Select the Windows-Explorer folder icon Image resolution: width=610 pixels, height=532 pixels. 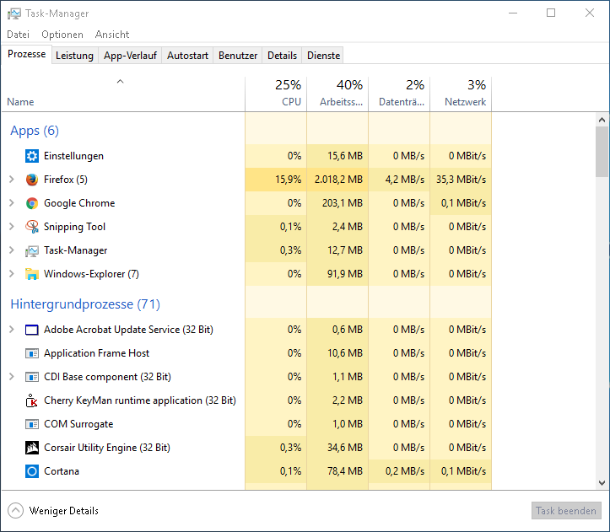[x=32, y=274]
